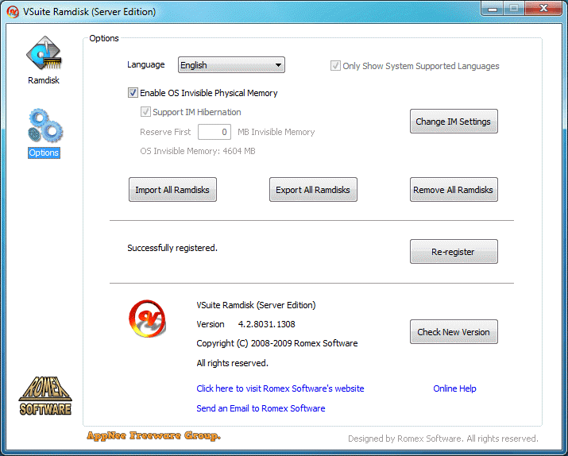Click Change IM Settings button
The width and height of the screenshot is (568, 456).
tap(454, 122)
